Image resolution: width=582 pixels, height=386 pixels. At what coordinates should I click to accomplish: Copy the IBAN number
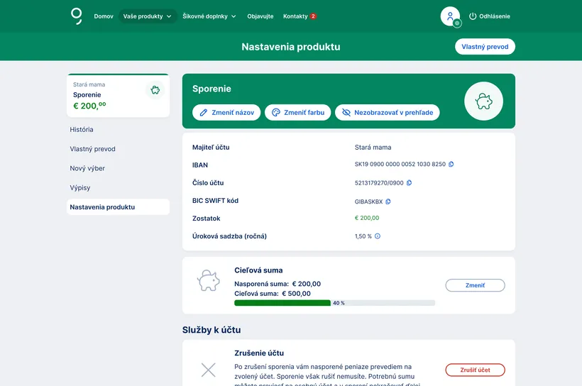click(x=451, y=164)
